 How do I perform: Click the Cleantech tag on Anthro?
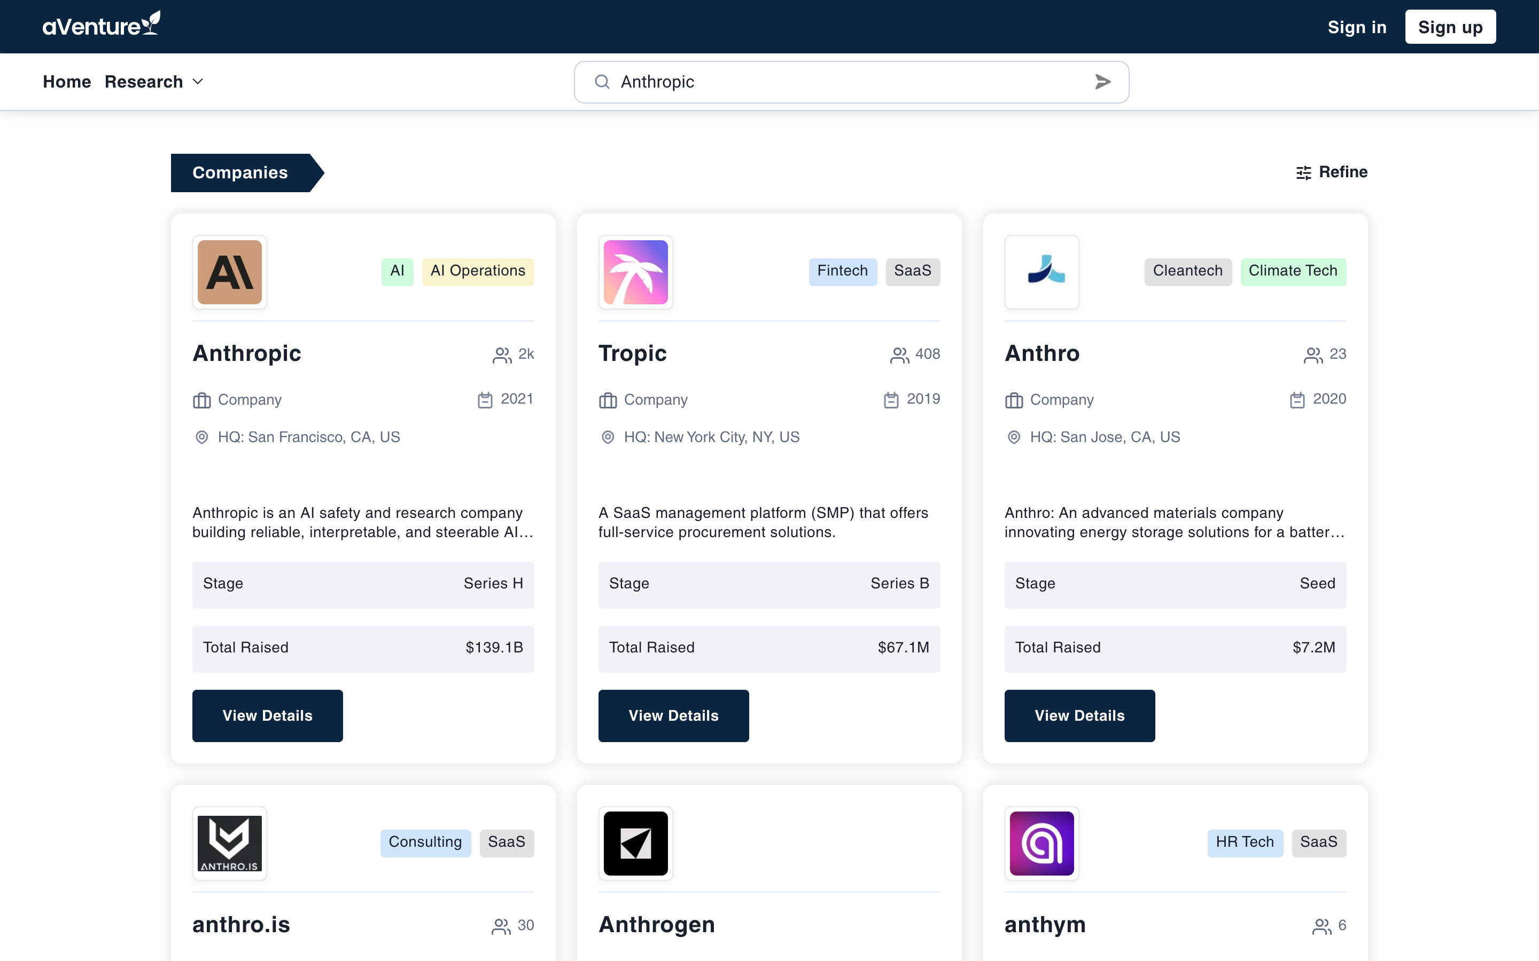pyautogui.click(x=1188, y=271)
